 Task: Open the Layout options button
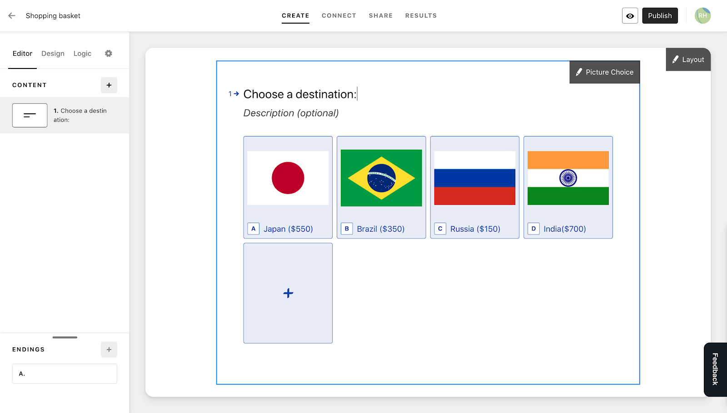coord(688,59)
